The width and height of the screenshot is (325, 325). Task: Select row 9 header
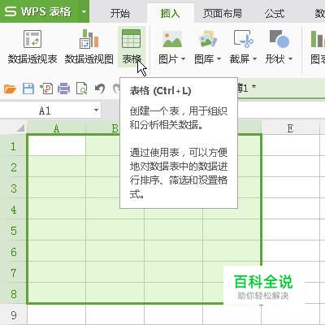tap(13, 314)
